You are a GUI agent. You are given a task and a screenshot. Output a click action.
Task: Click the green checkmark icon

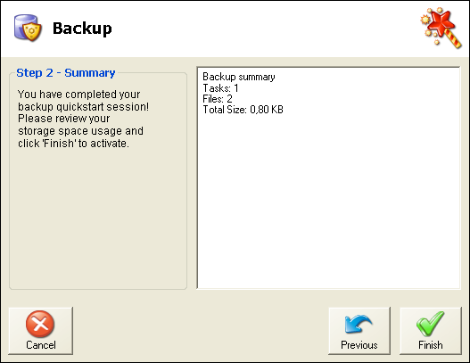pos(430,324)
